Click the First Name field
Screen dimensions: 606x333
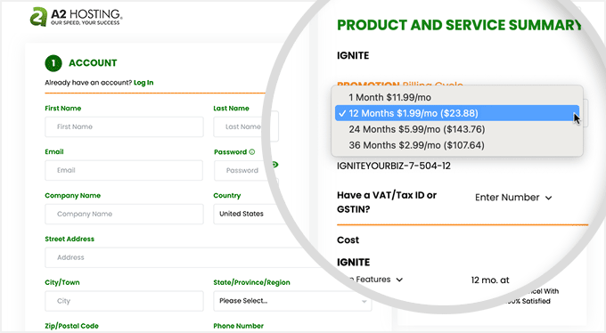point(124,126)
